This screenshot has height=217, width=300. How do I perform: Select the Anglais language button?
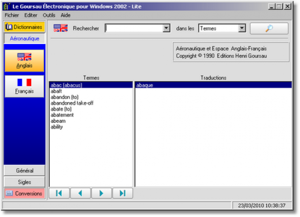point(24,60)
